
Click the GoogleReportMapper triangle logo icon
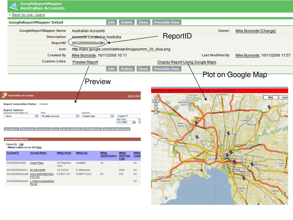click(x=14, y=6)
